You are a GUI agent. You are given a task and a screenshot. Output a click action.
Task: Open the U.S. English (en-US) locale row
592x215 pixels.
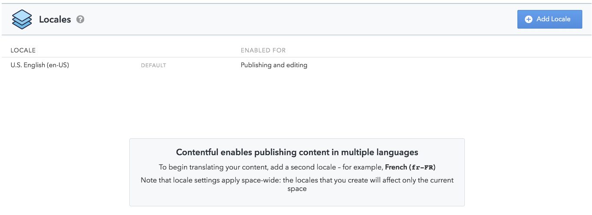tap(296, 65)
